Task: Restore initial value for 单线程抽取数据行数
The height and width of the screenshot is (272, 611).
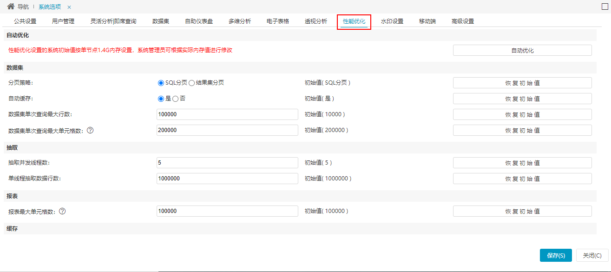Action: pos(522,179)
